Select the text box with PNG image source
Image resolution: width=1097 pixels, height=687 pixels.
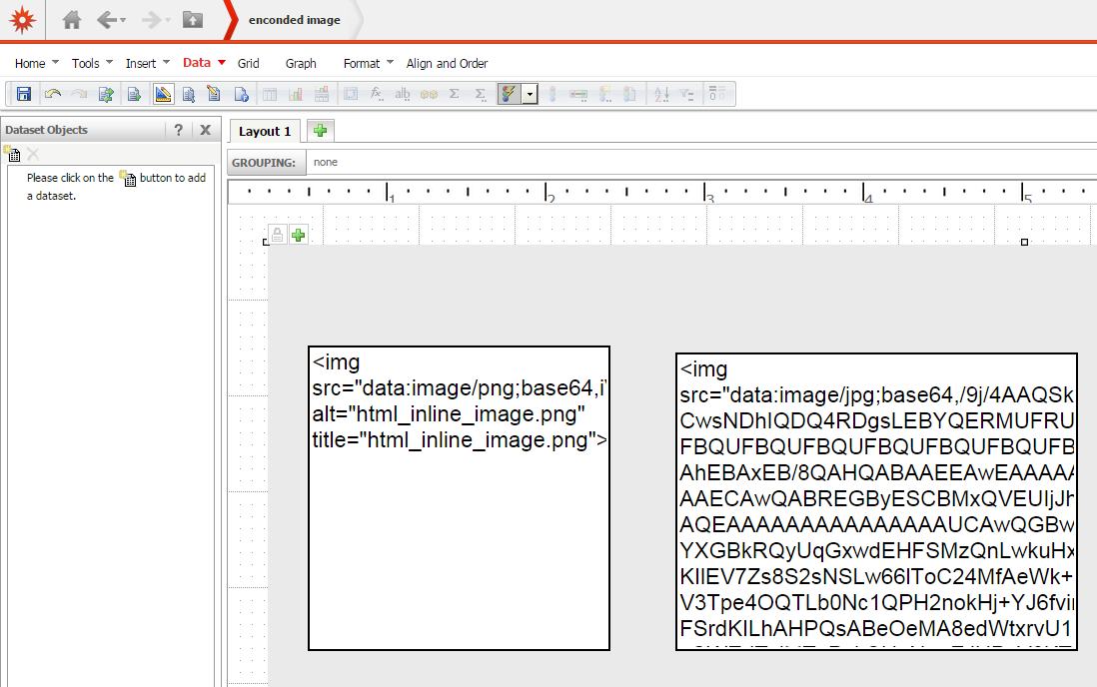coord(459,497)
